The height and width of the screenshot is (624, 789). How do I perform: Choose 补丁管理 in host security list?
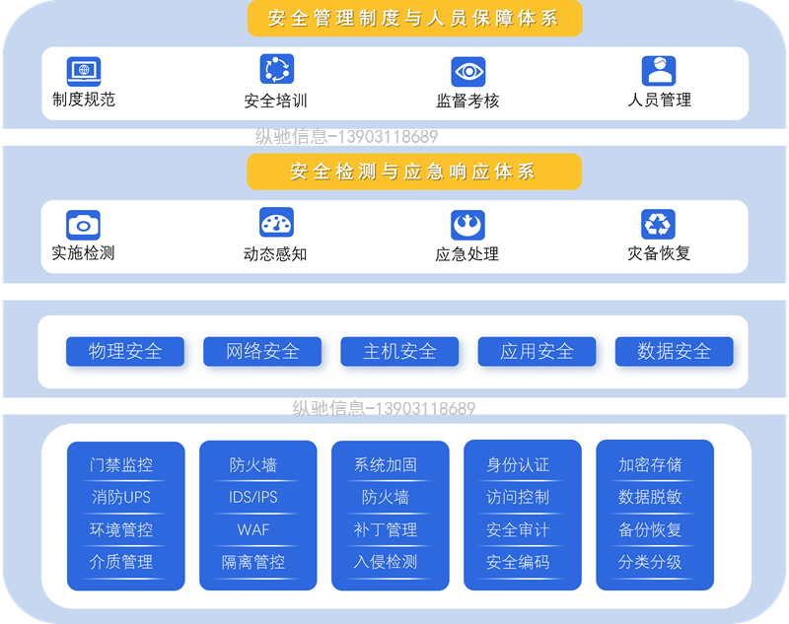click(386, 529)
